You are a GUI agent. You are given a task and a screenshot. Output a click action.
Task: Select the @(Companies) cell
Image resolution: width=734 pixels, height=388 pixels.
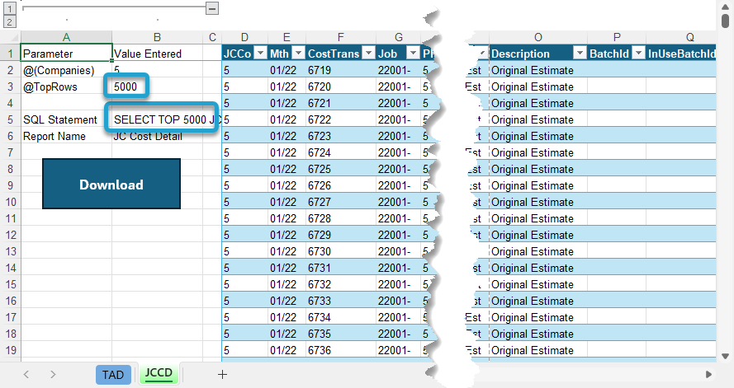pyautogui.click(x=67, y=71)
